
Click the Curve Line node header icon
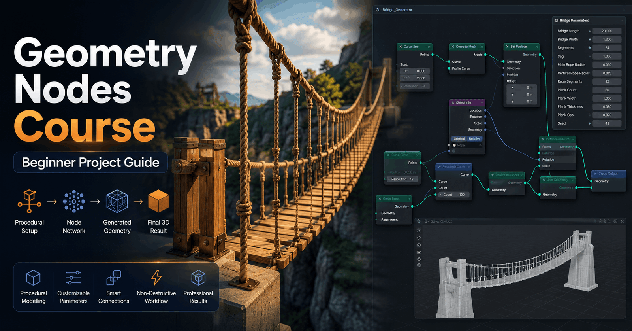[401, 47]
